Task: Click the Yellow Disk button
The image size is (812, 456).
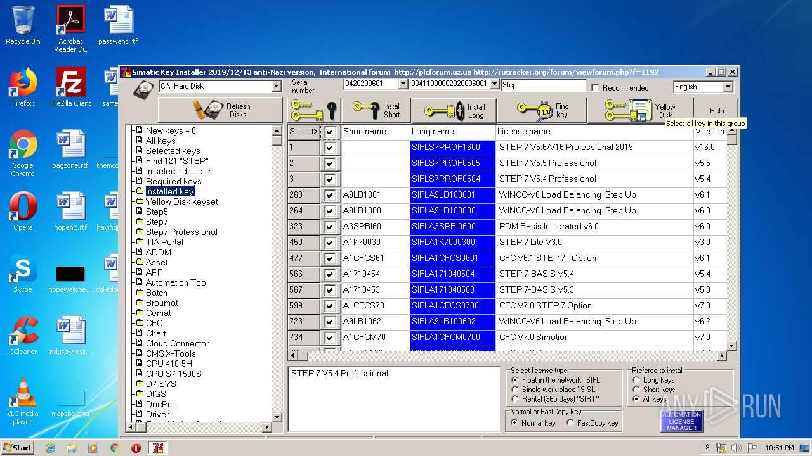Action: click(x=640, y=110)
